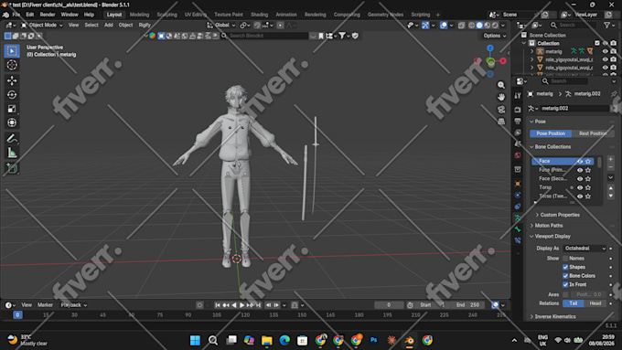Open the Global orientation dropdown

click(x=221, y=25)
